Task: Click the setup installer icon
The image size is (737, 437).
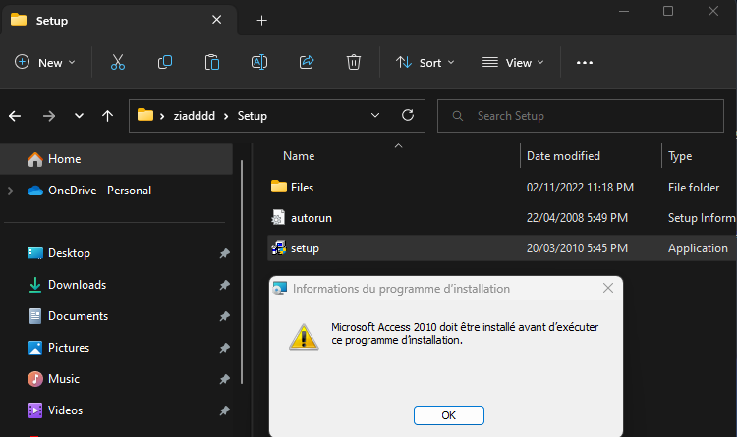Action: coord(278,248)
